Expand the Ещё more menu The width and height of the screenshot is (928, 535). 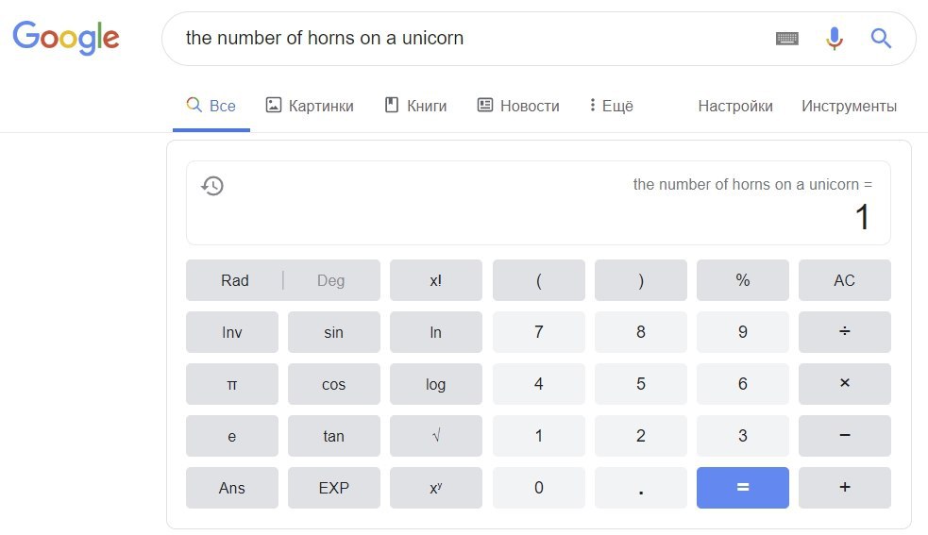[611, 106]
